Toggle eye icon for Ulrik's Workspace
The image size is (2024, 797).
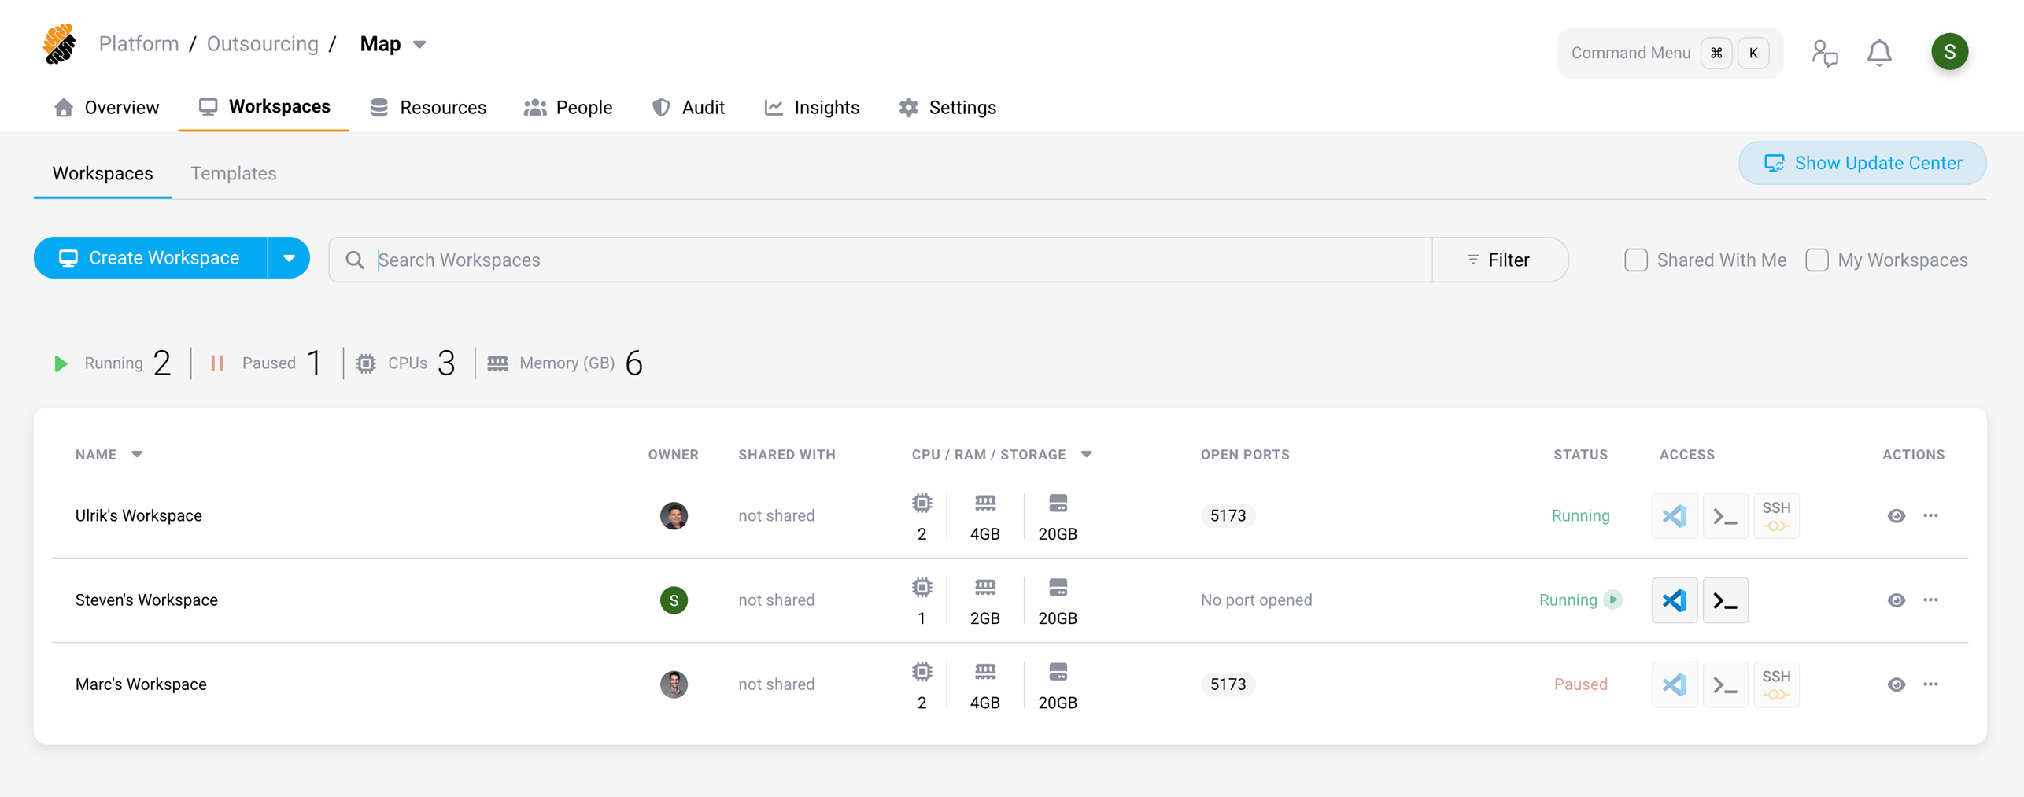pos(1896,516)
